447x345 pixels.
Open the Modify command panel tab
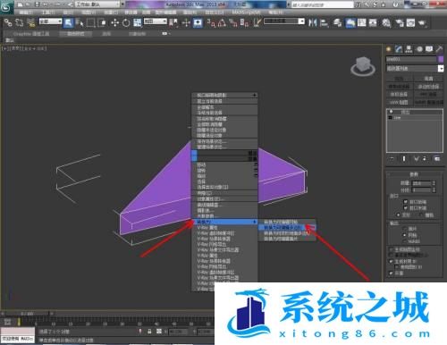pos(399,49)
